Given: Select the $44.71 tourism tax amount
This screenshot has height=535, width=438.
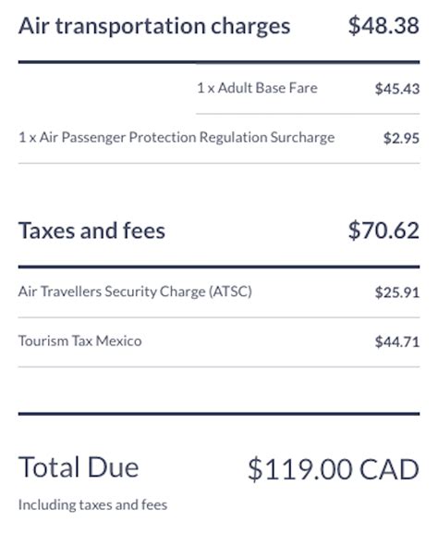Looking at the screenshot, I should click(397, 342).
